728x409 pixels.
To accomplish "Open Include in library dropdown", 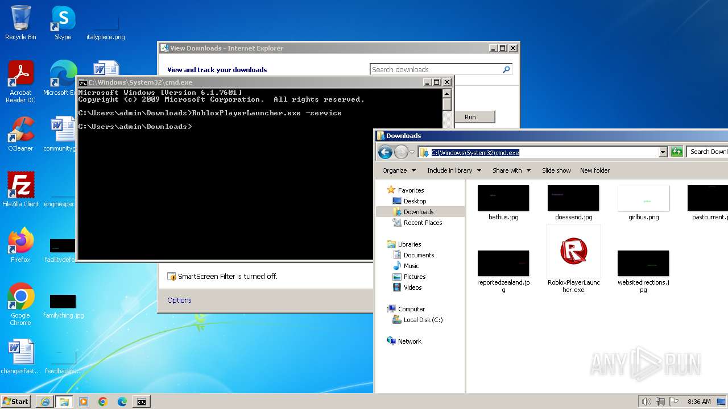I will click(x=454, y=170).
